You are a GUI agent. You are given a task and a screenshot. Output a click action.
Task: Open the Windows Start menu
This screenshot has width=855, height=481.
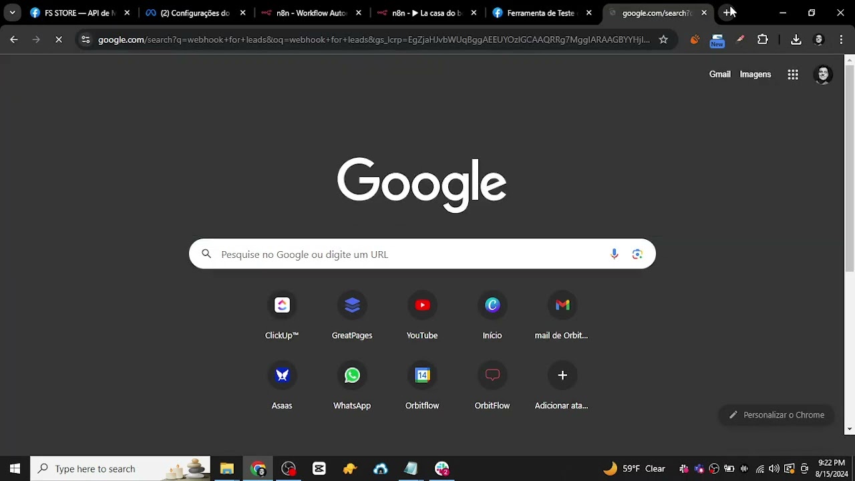point(15,468)
